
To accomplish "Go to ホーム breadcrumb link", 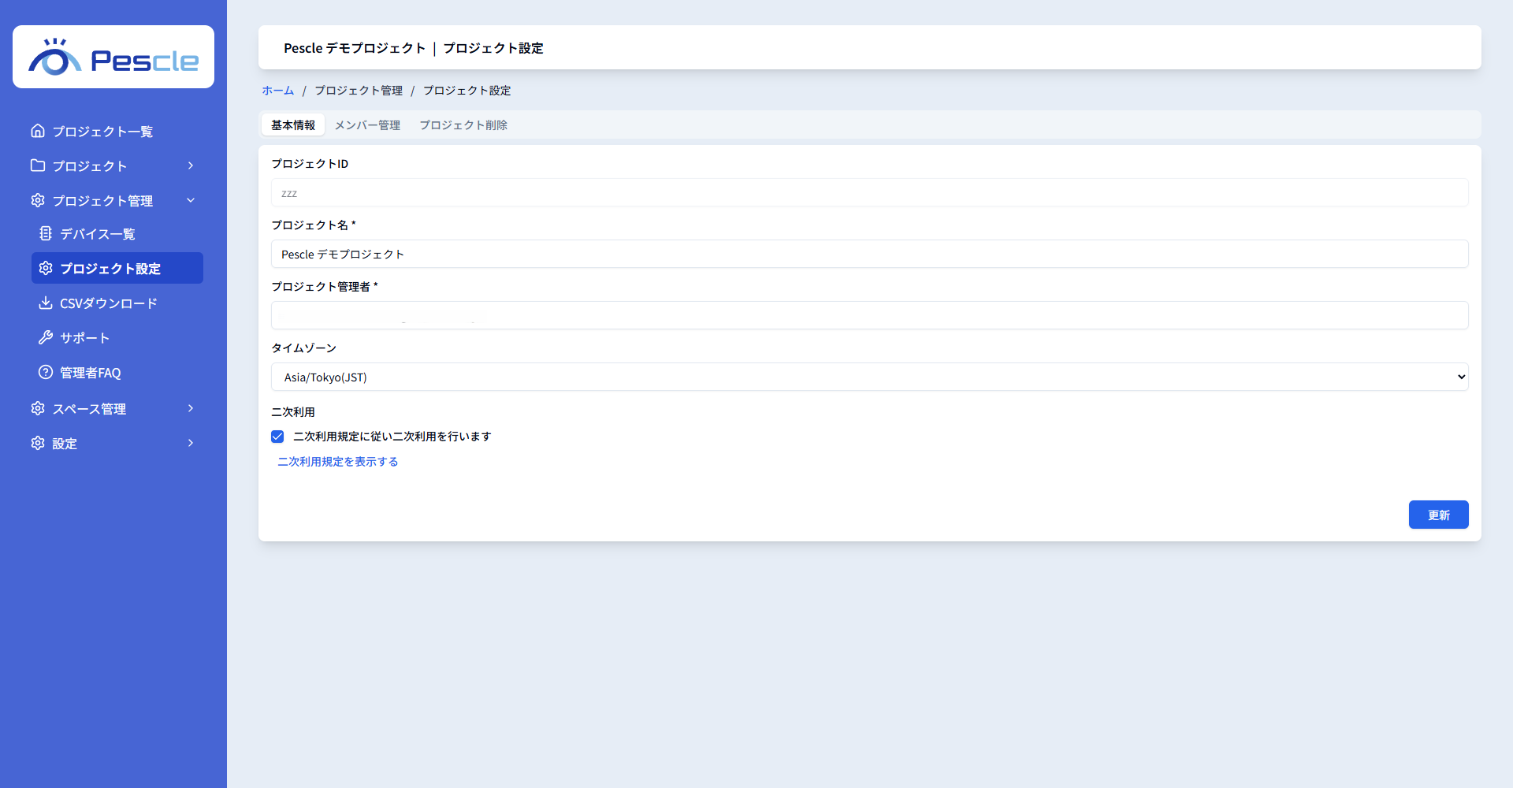I will [x=278, y=91].
